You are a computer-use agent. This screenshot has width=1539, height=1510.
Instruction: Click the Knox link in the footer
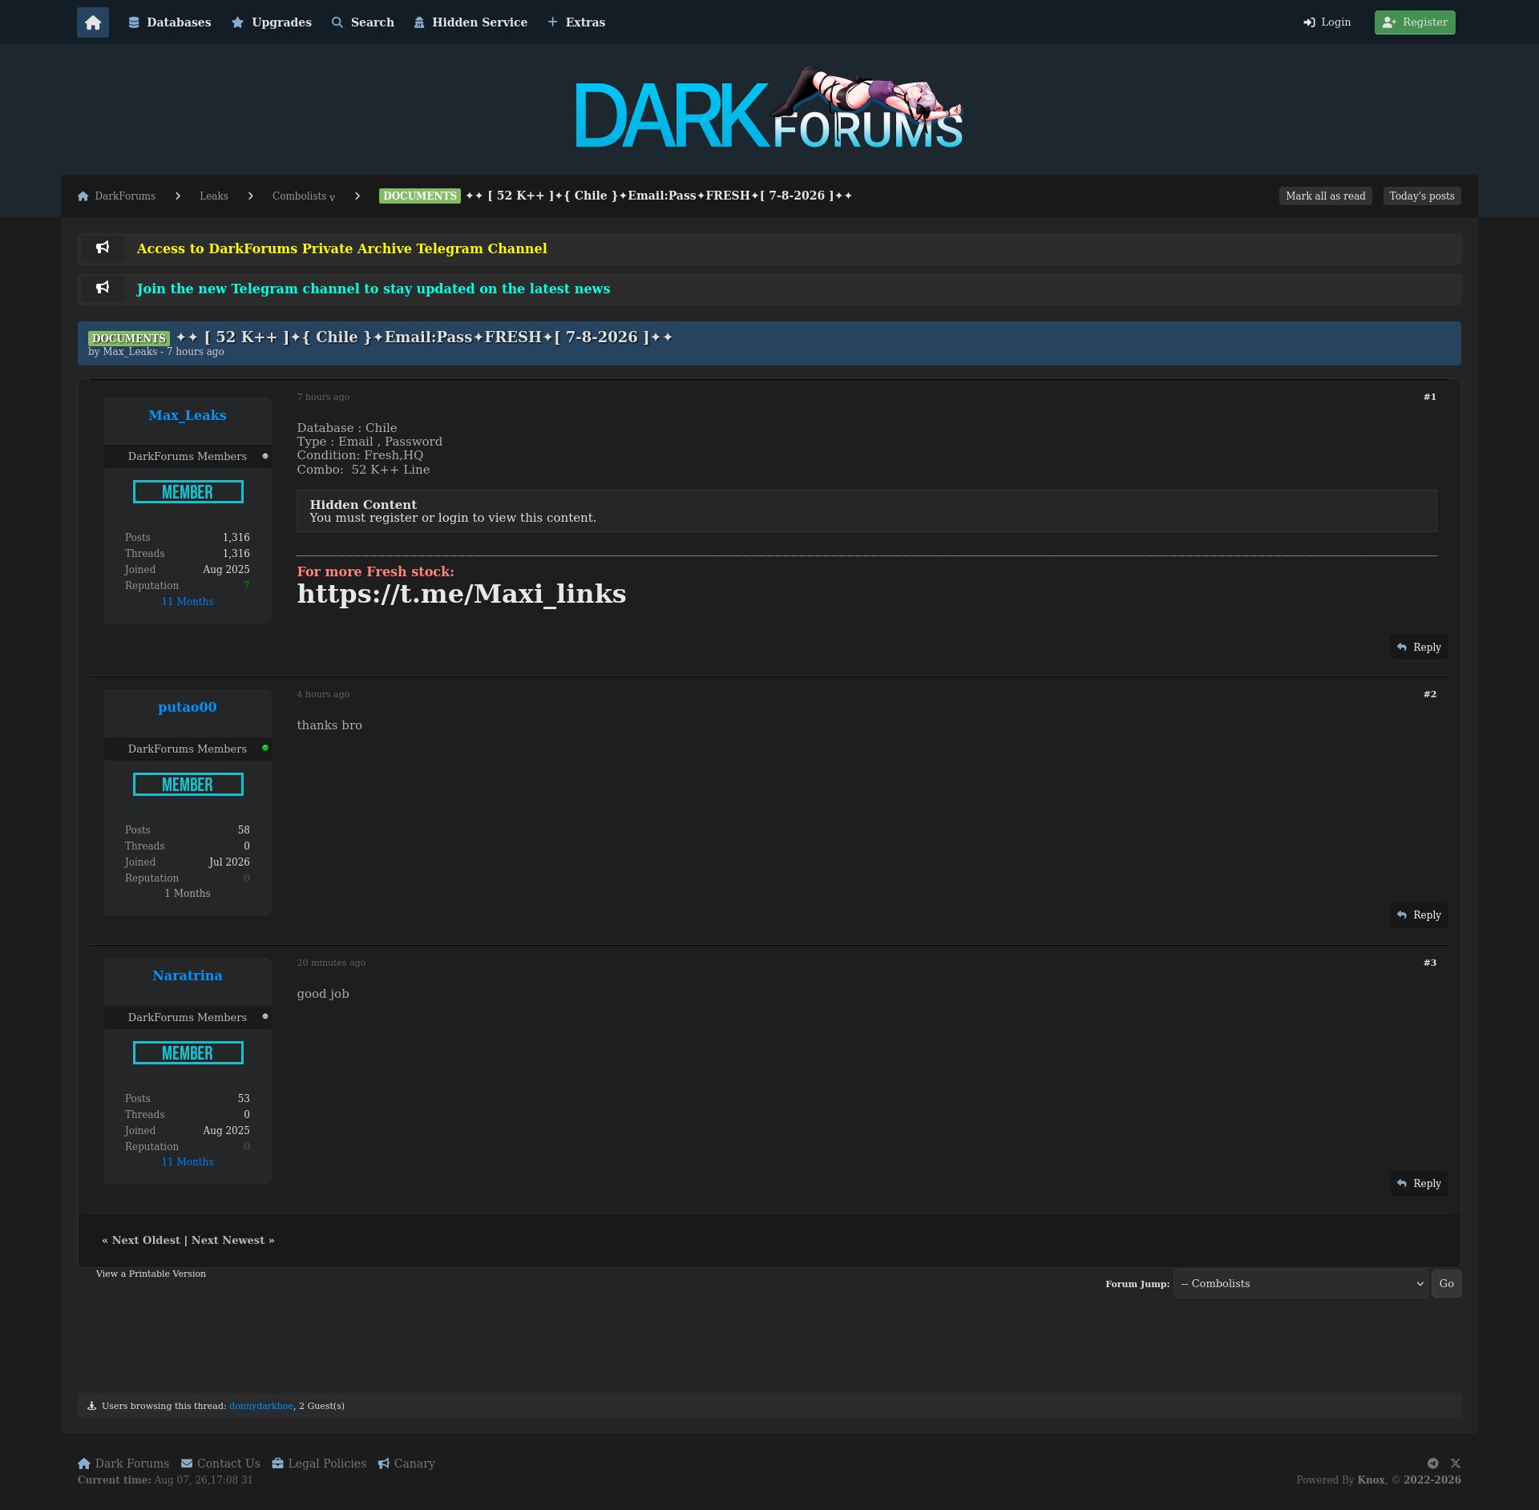(x=1371, y=1480)
